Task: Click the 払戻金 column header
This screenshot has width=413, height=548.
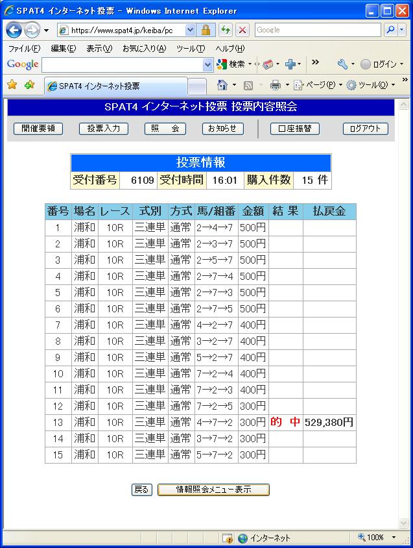Action: click(329, 211)
